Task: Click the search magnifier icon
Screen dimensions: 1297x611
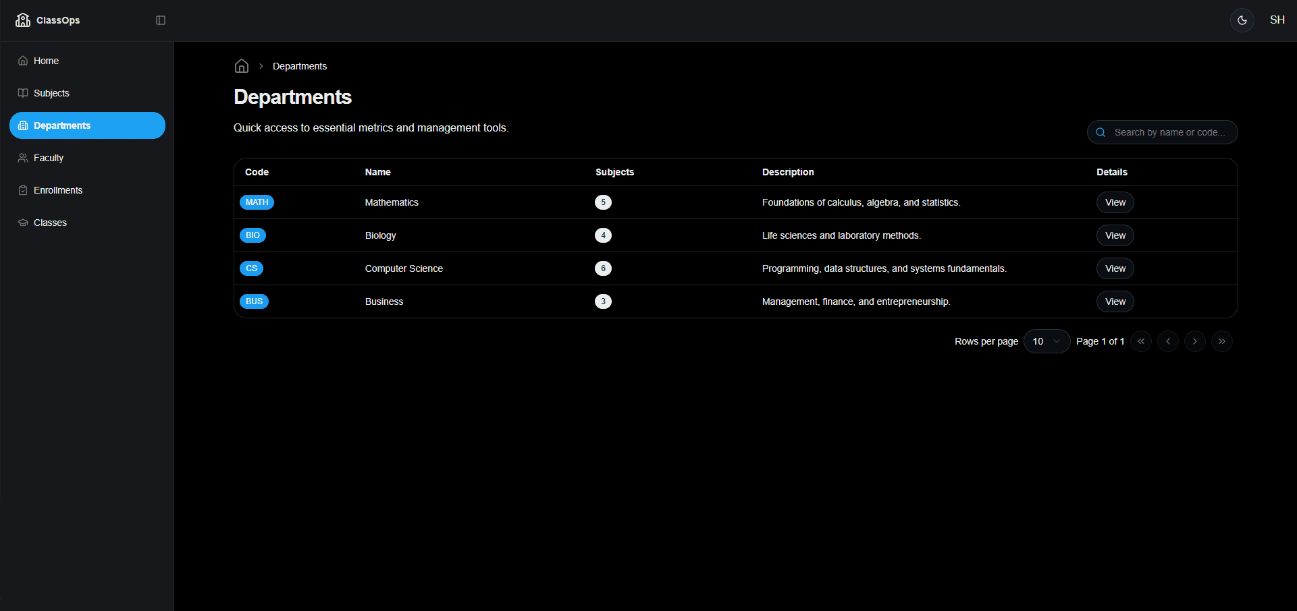Action: 1101,132
